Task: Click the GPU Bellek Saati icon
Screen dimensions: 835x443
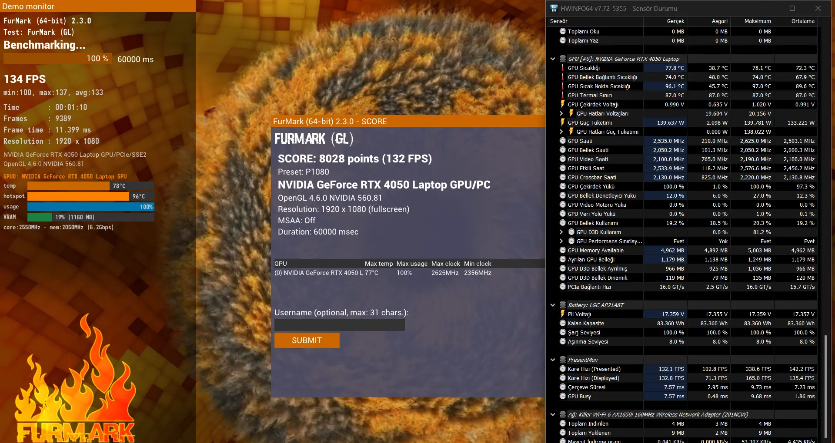Action: [563, 150]
